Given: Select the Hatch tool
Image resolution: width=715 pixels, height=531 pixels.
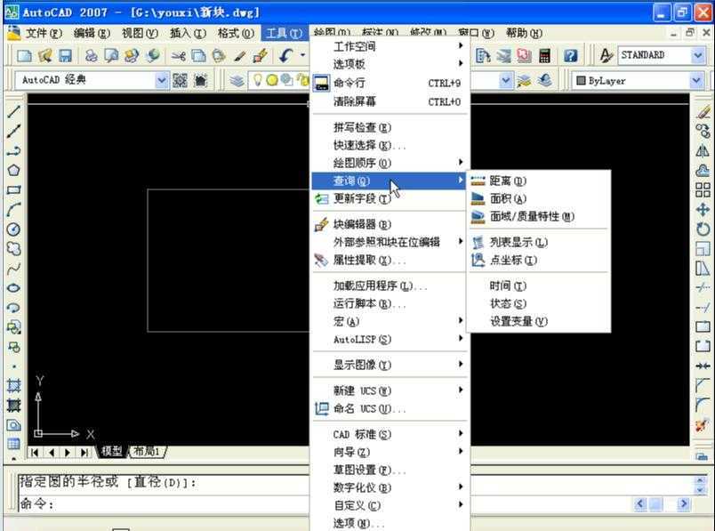Looking at the screenshot, I should tap(13, 386).
